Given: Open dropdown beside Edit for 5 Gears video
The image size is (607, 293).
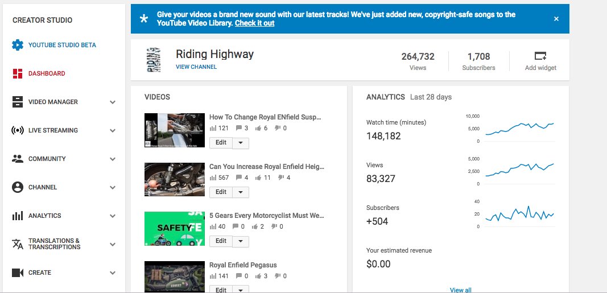Looking at the screenshot, I should 241,241.
